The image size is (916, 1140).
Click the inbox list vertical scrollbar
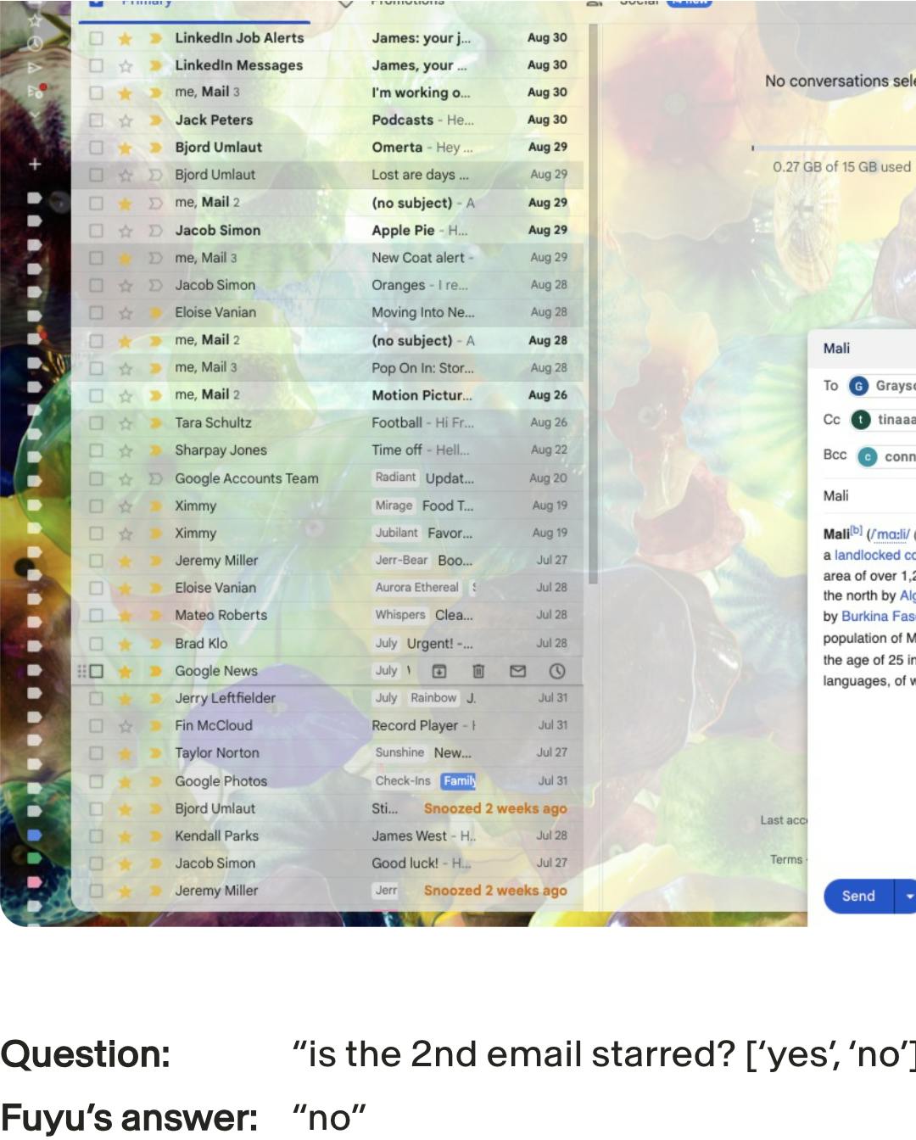click(593, 305)
